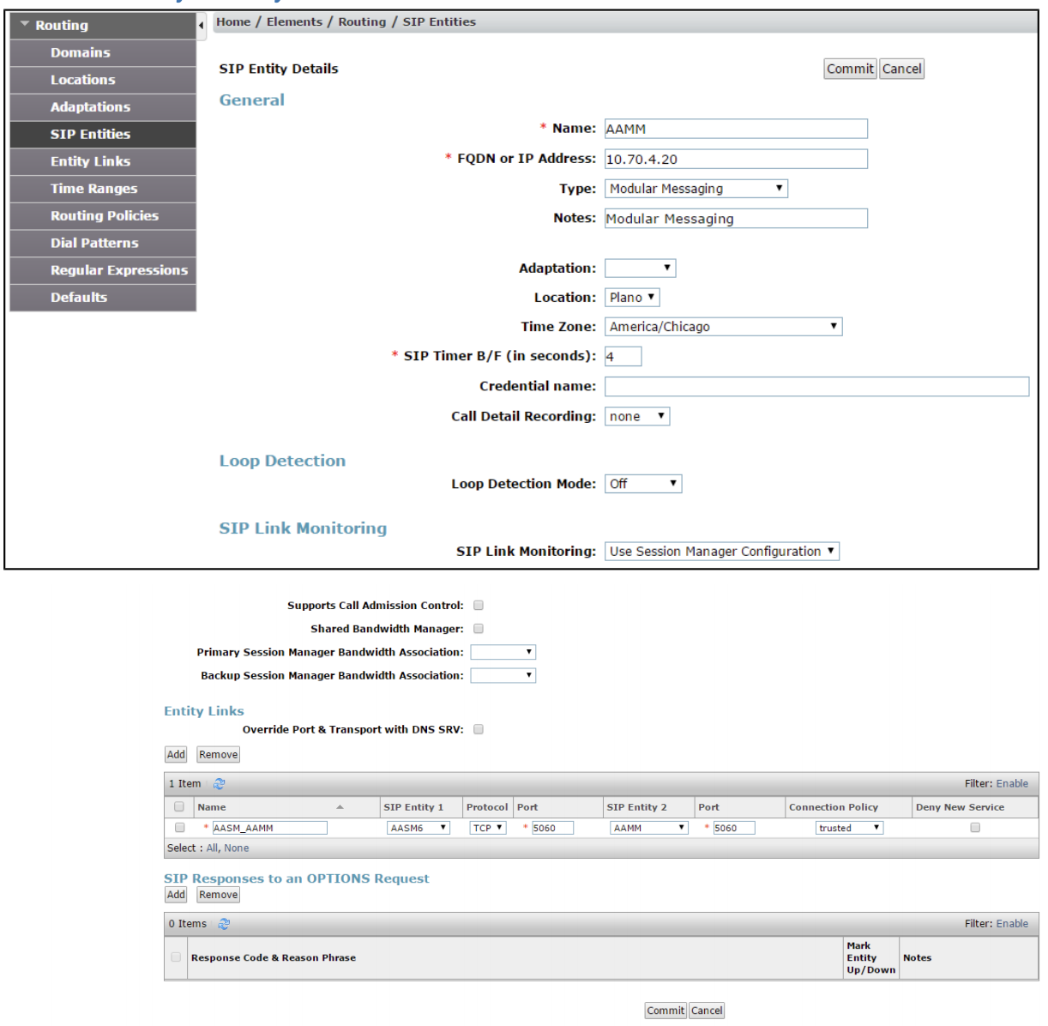Enable Deny New Service for AASM_AAMM link
Image resolution: width=1048 pixels, height=1026 pixels.
click(973, 828)
